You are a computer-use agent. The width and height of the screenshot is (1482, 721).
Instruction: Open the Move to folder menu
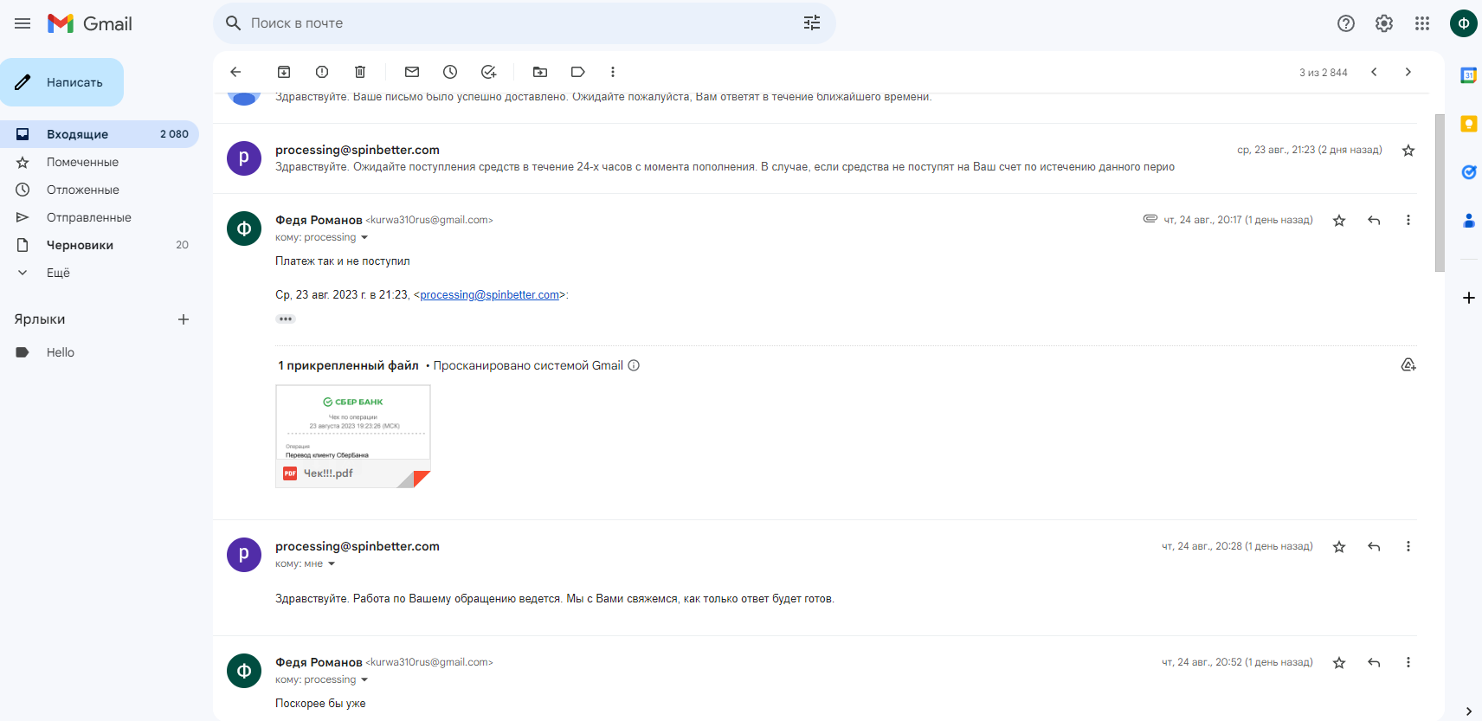click(540, 72)
